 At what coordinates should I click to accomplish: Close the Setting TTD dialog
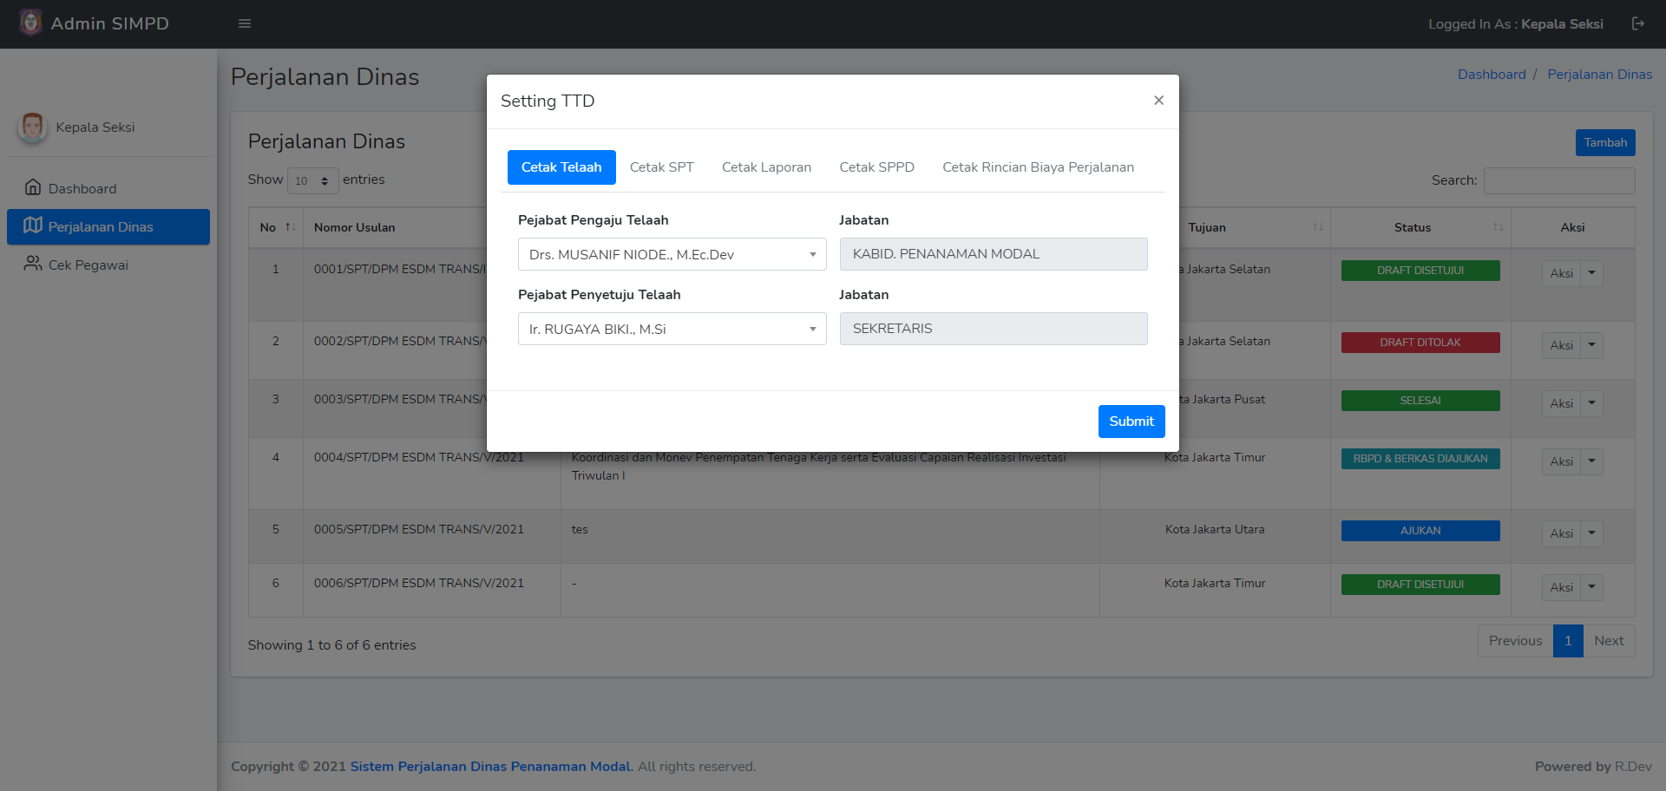pos(1158,100)
